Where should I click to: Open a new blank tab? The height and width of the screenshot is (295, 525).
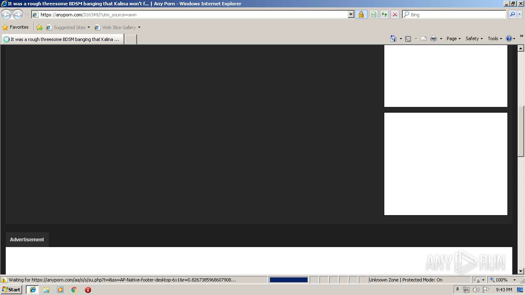[130, 39]
